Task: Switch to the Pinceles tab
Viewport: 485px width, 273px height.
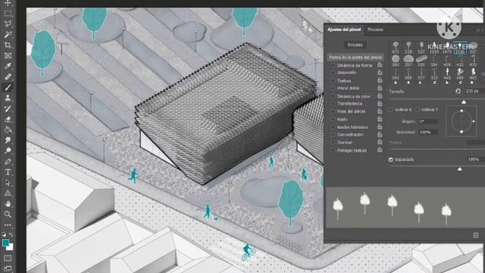Action: 376,30
